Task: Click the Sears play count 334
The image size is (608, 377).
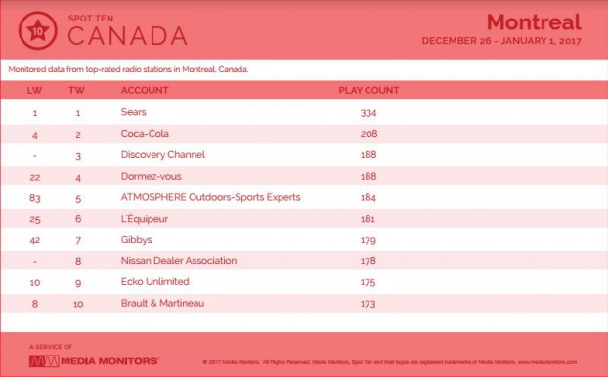Action: 369,113
